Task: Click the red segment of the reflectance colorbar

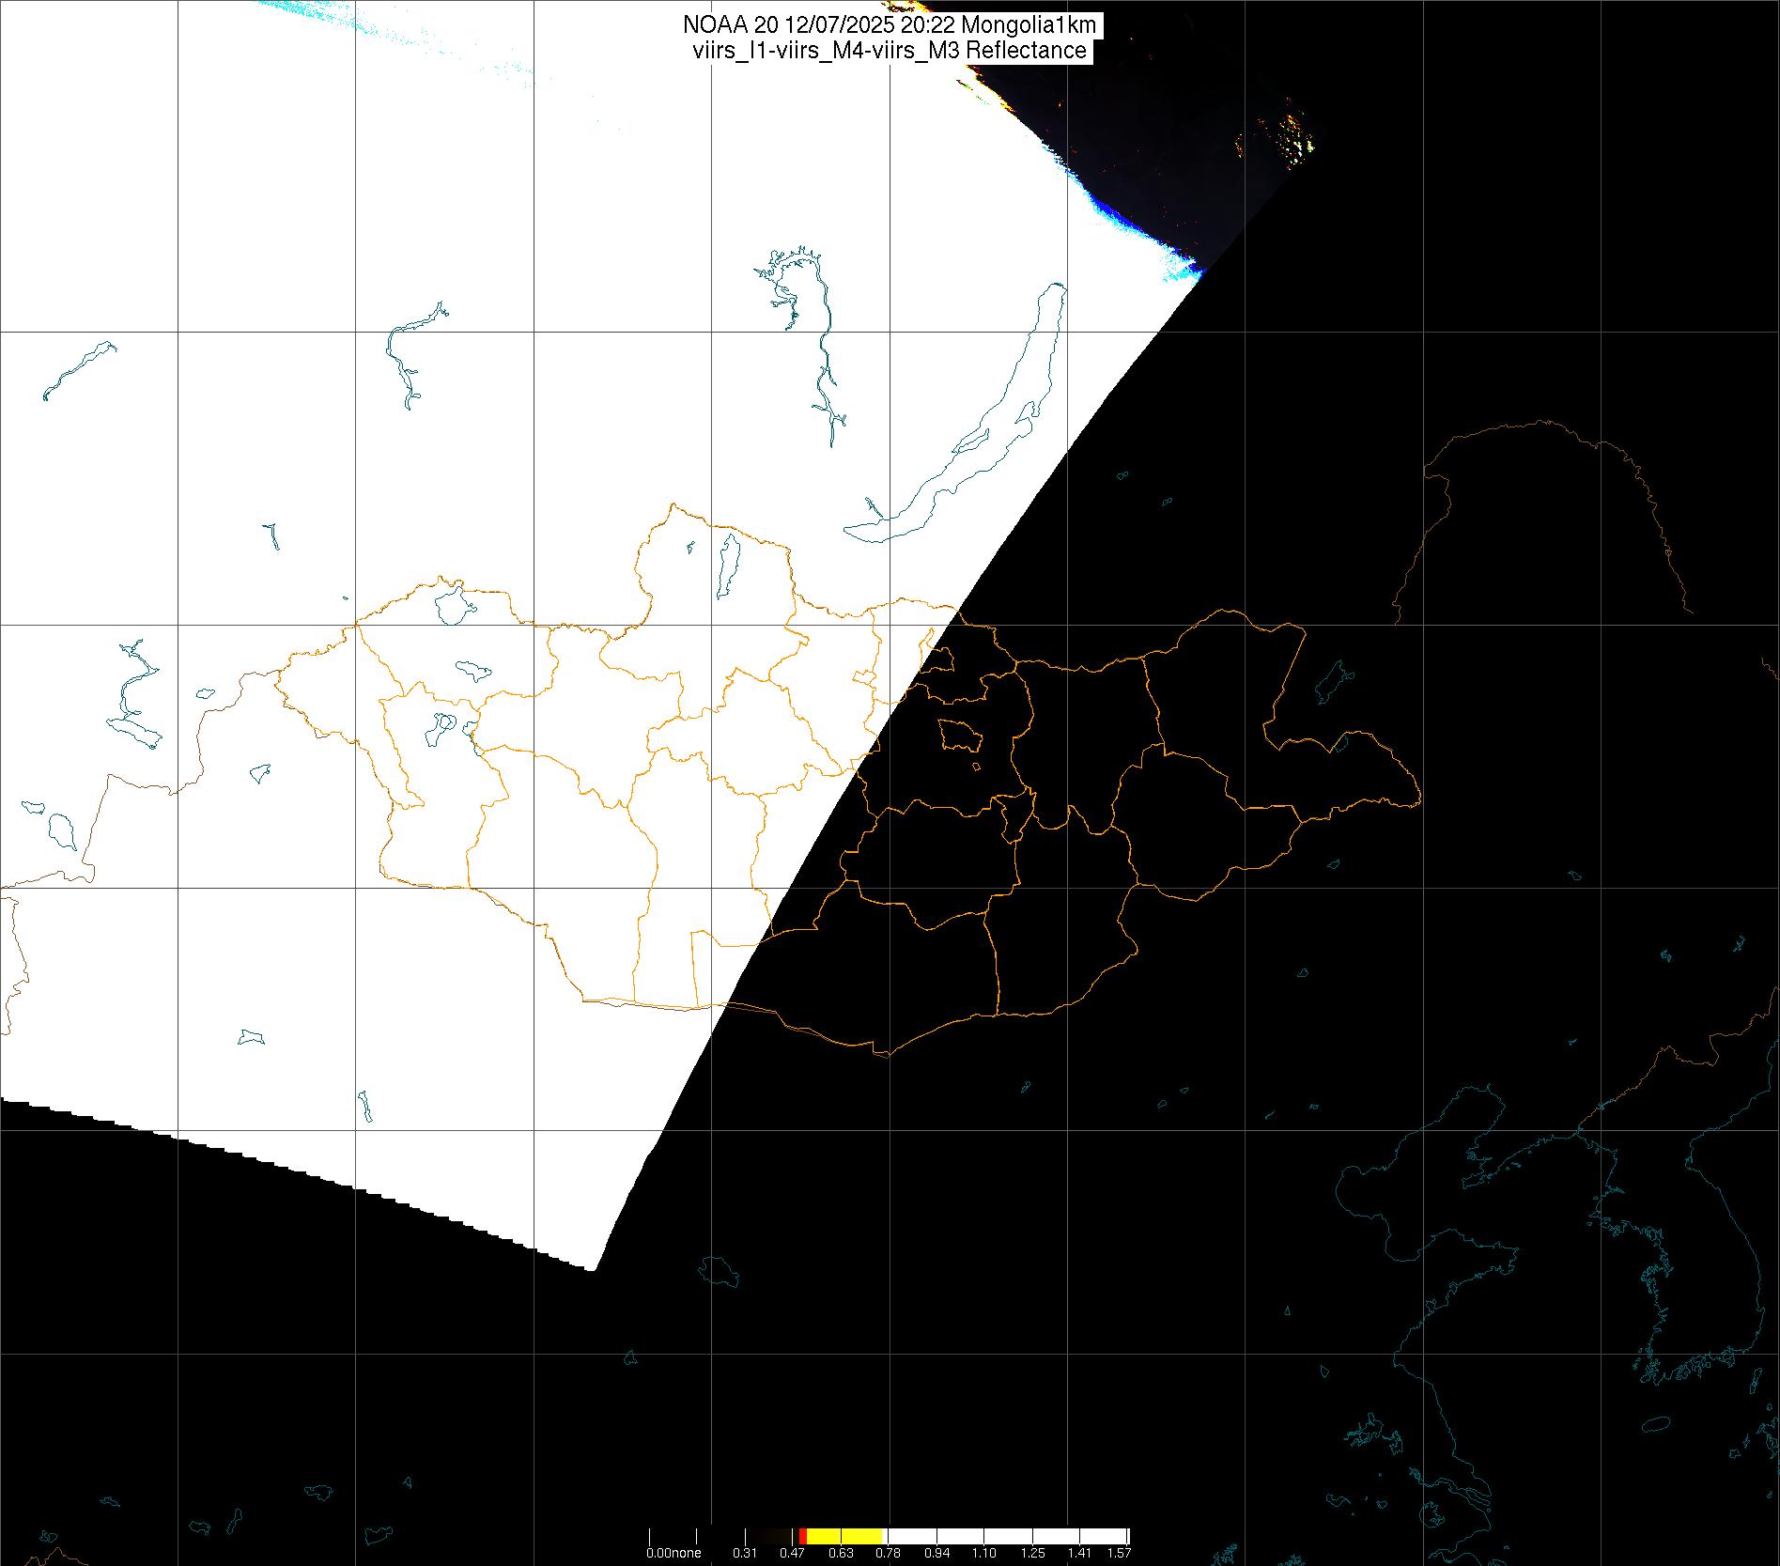Action: click(801, 1536)
